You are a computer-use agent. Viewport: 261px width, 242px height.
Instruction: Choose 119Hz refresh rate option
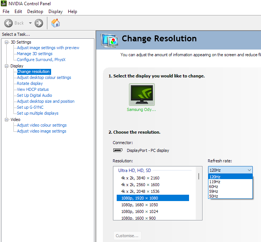click(230, 182)
